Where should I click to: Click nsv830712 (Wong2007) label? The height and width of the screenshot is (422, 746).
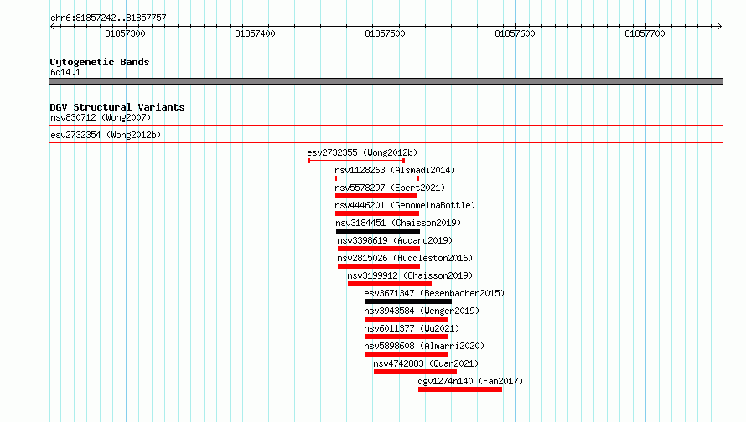pyautogui.click(x=101, y=117)
